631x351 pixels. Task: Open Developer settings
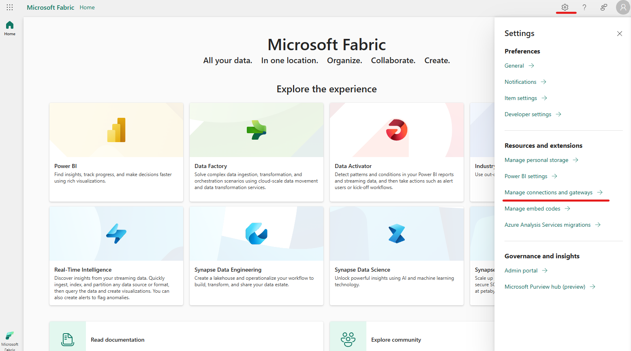point(528,114)
